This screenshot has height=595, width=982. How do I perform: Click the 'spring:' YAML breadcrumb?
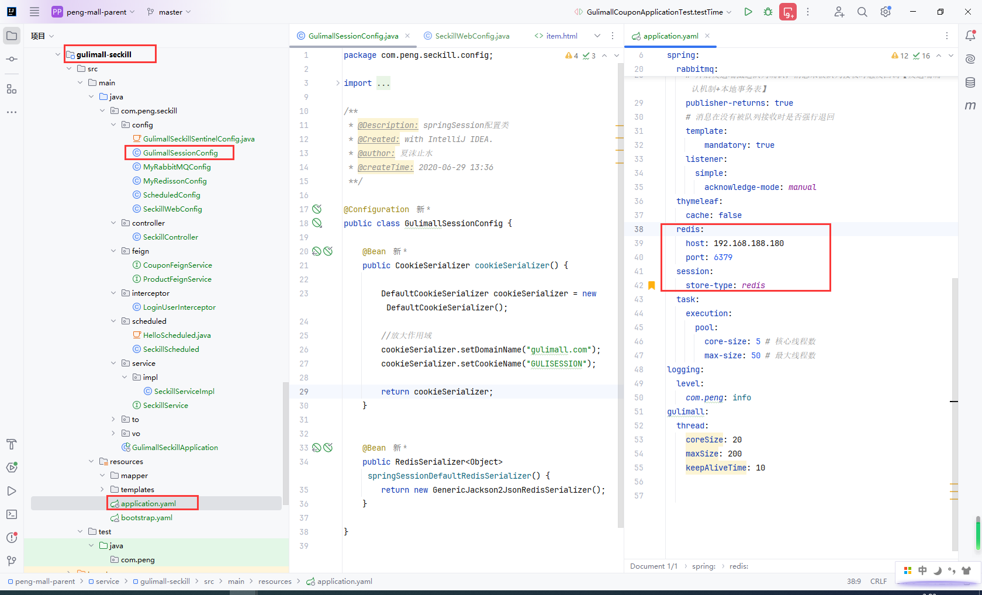[704, 566]
